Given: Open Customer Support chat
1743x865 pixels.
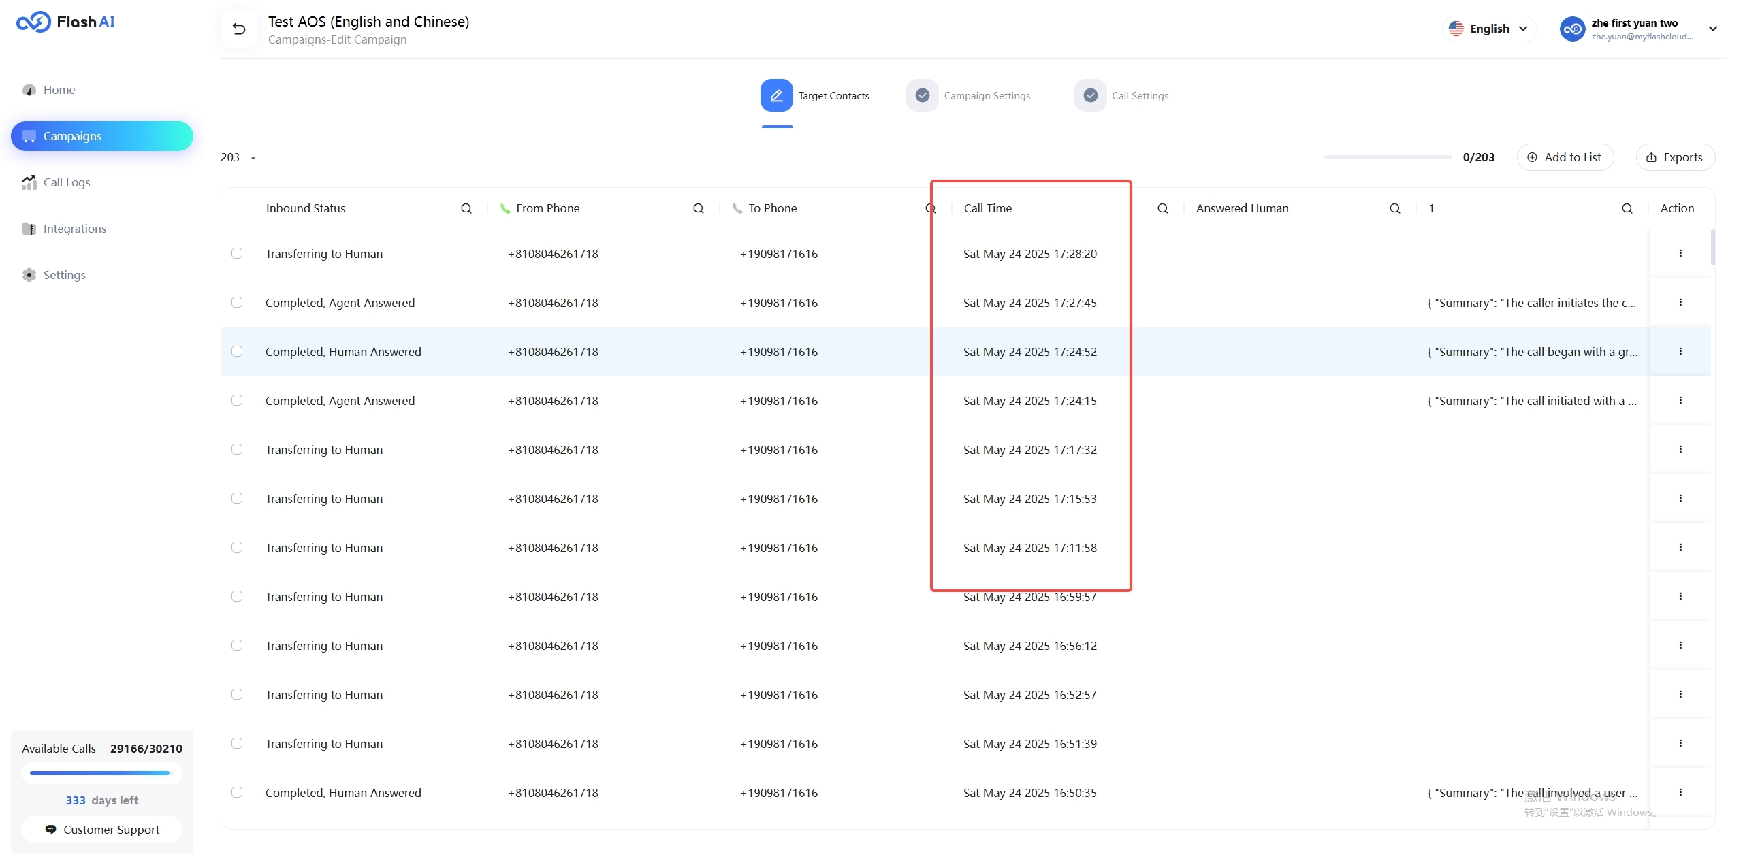Looking at the screenshot, I should point(102,830).
